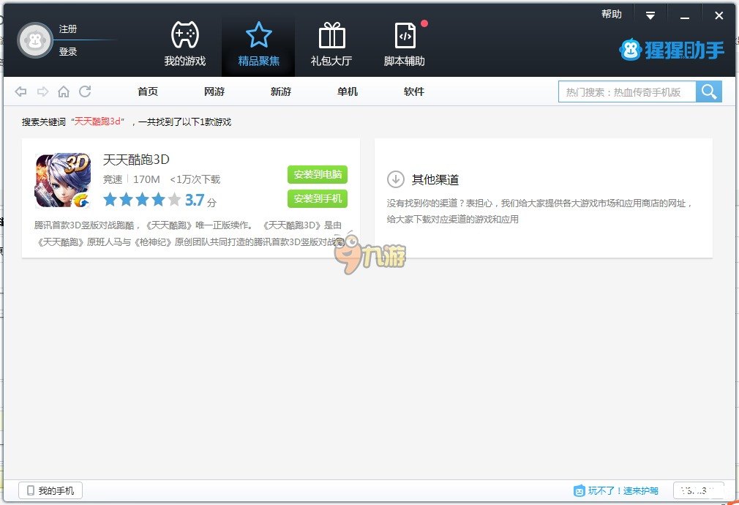Image resolution: width=739 pixels, height=505 pixels.
Task: Open the 天天酷跑3D game thumbnail
Action: 63,180
